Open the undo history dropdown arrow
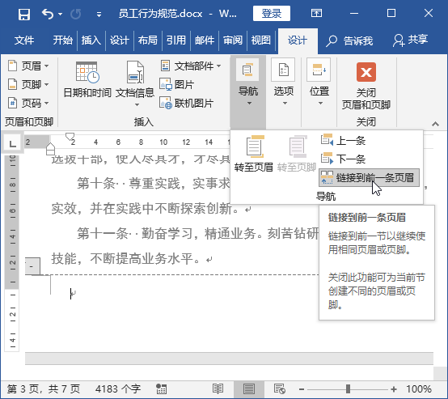The height and width of the screenshot is (399, 448). coord(61,14)
